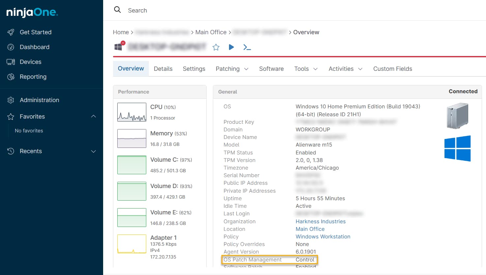
Task: Collapse the Favorites section
Action: pos(94,116)
